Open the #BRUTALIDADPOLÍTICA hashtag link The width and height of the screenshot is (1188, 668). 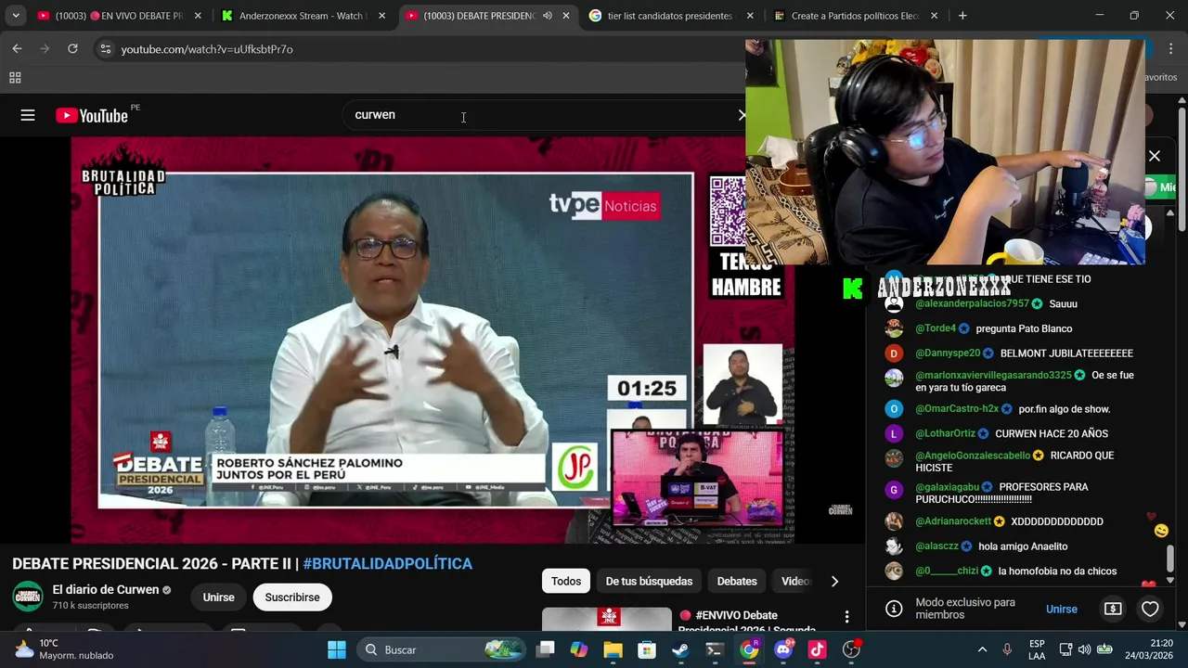coord(388,563)
